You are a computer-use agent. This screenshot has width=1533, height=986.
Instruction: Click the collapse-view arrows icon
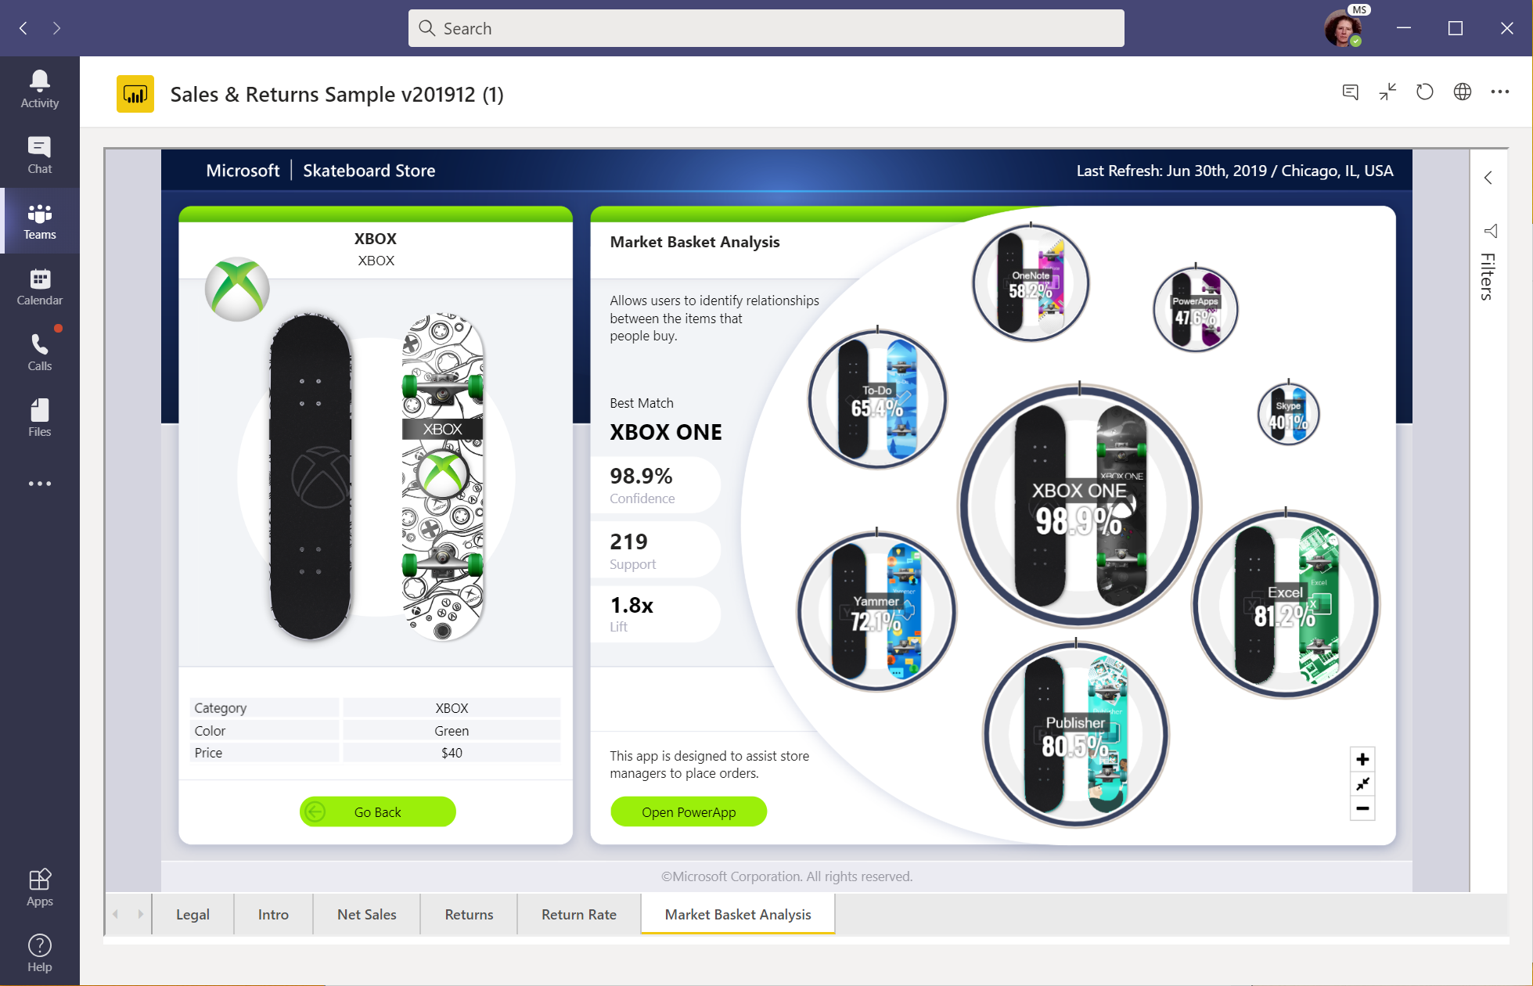1387,92
